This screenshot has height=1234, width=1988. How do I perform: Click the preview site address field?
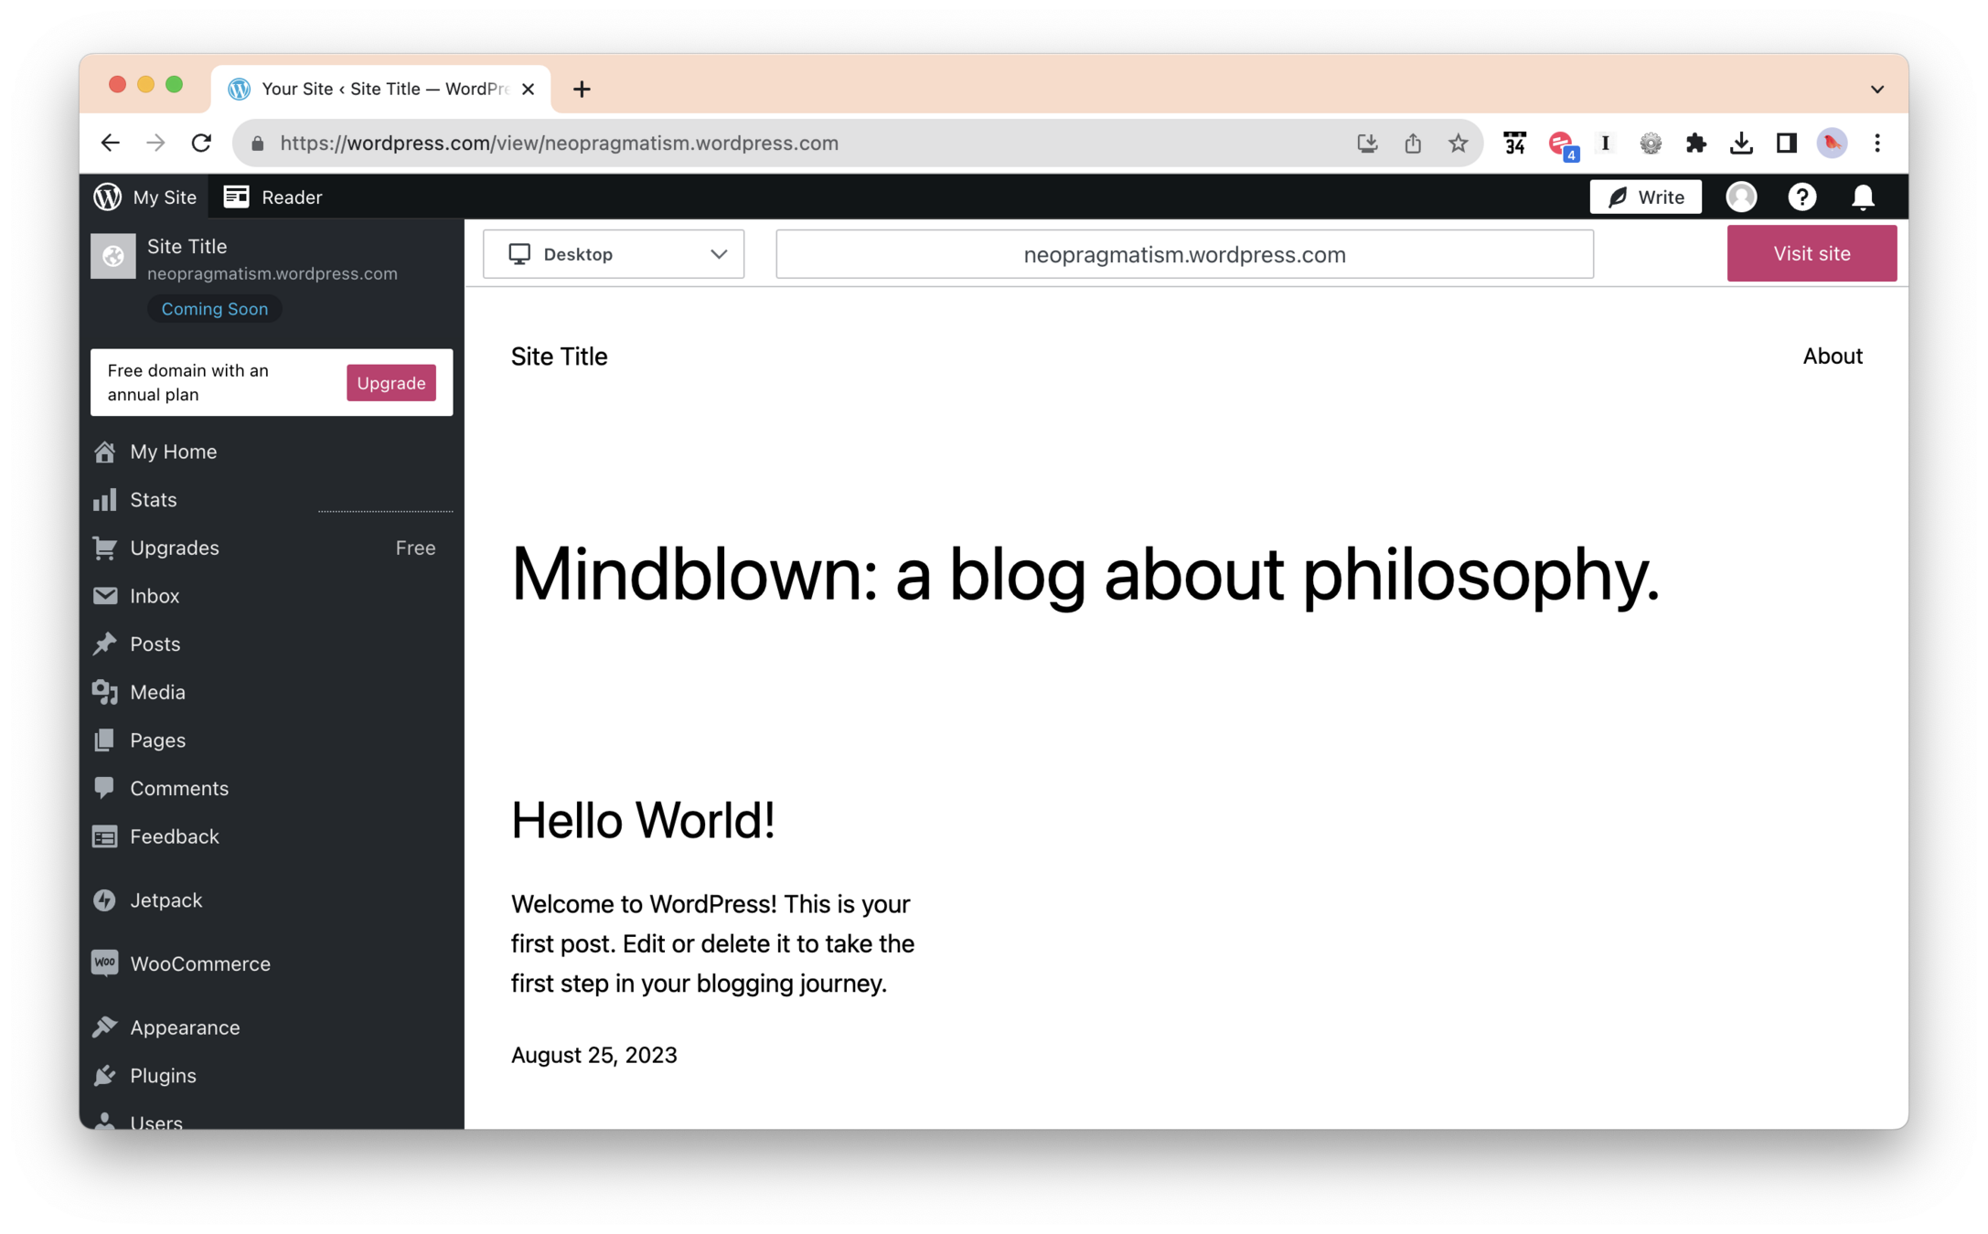(x=1184, y=255)
